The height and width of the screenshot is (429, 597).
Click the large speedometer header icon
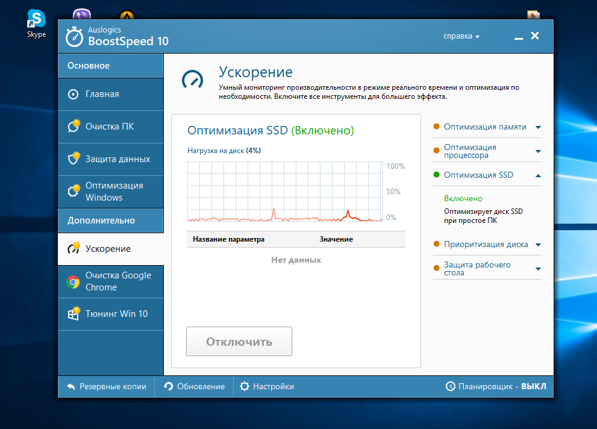coord(193,80)
